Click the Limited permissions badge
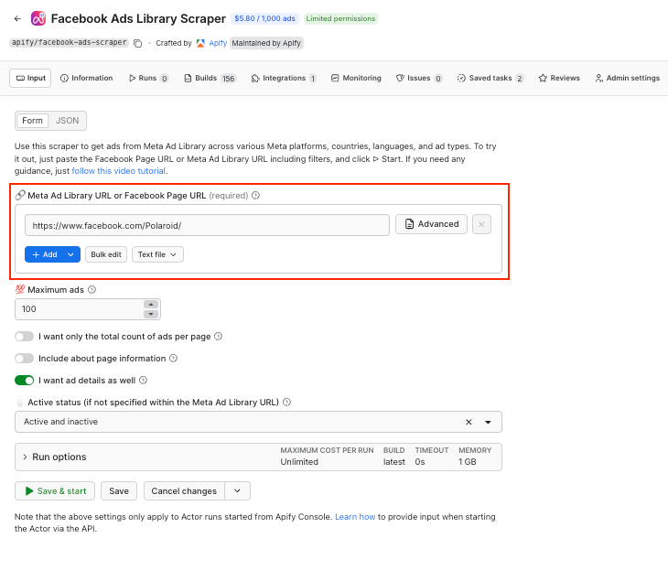The width and height of the screenshot is (668, 570). (x=340, y=18)
